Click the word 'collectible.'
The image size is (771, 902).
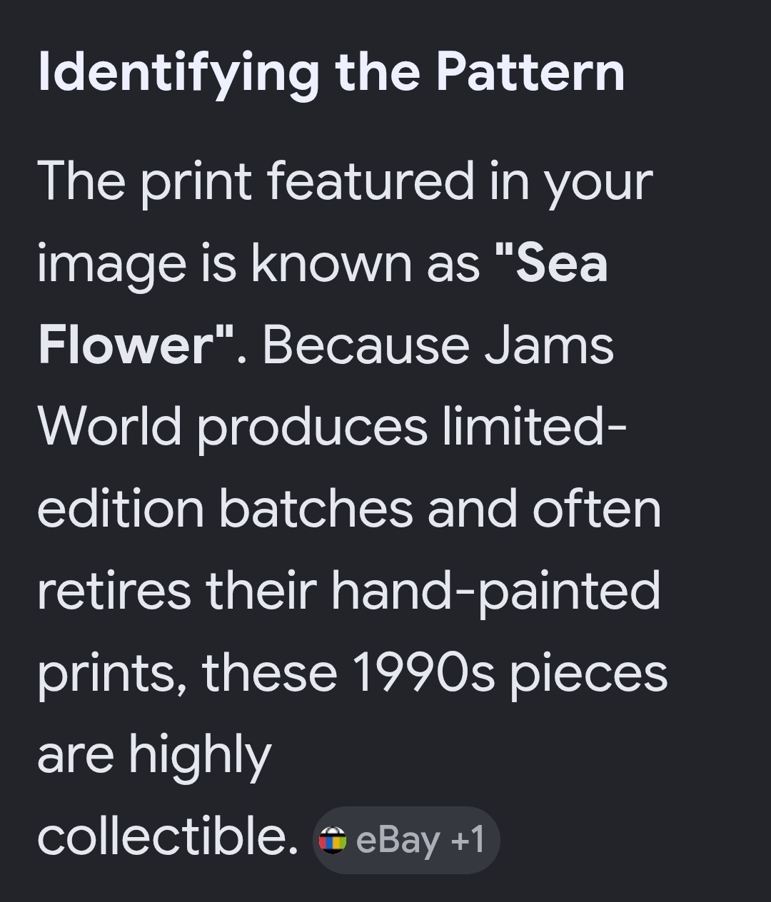pos(168,837)
